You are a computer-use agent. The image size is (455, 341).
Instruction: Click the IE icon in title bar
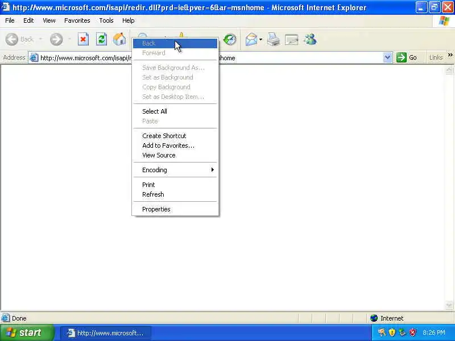click(x=6, y=7)
